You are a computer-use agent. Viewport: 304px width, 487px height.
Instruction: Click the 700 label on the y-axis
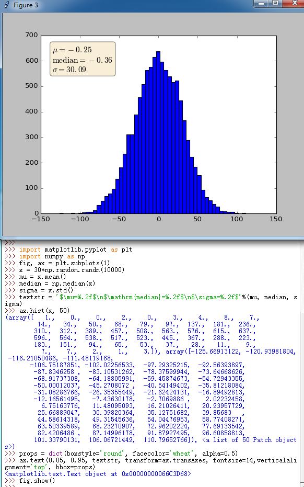tap(32, 35)
